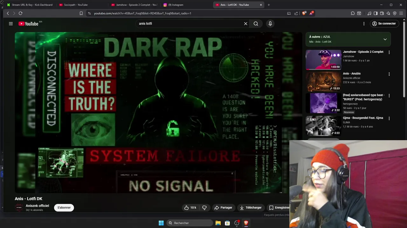Subscribe with the S'abonner button
Viewport: 407px width, 228px height.
[64, 207]
